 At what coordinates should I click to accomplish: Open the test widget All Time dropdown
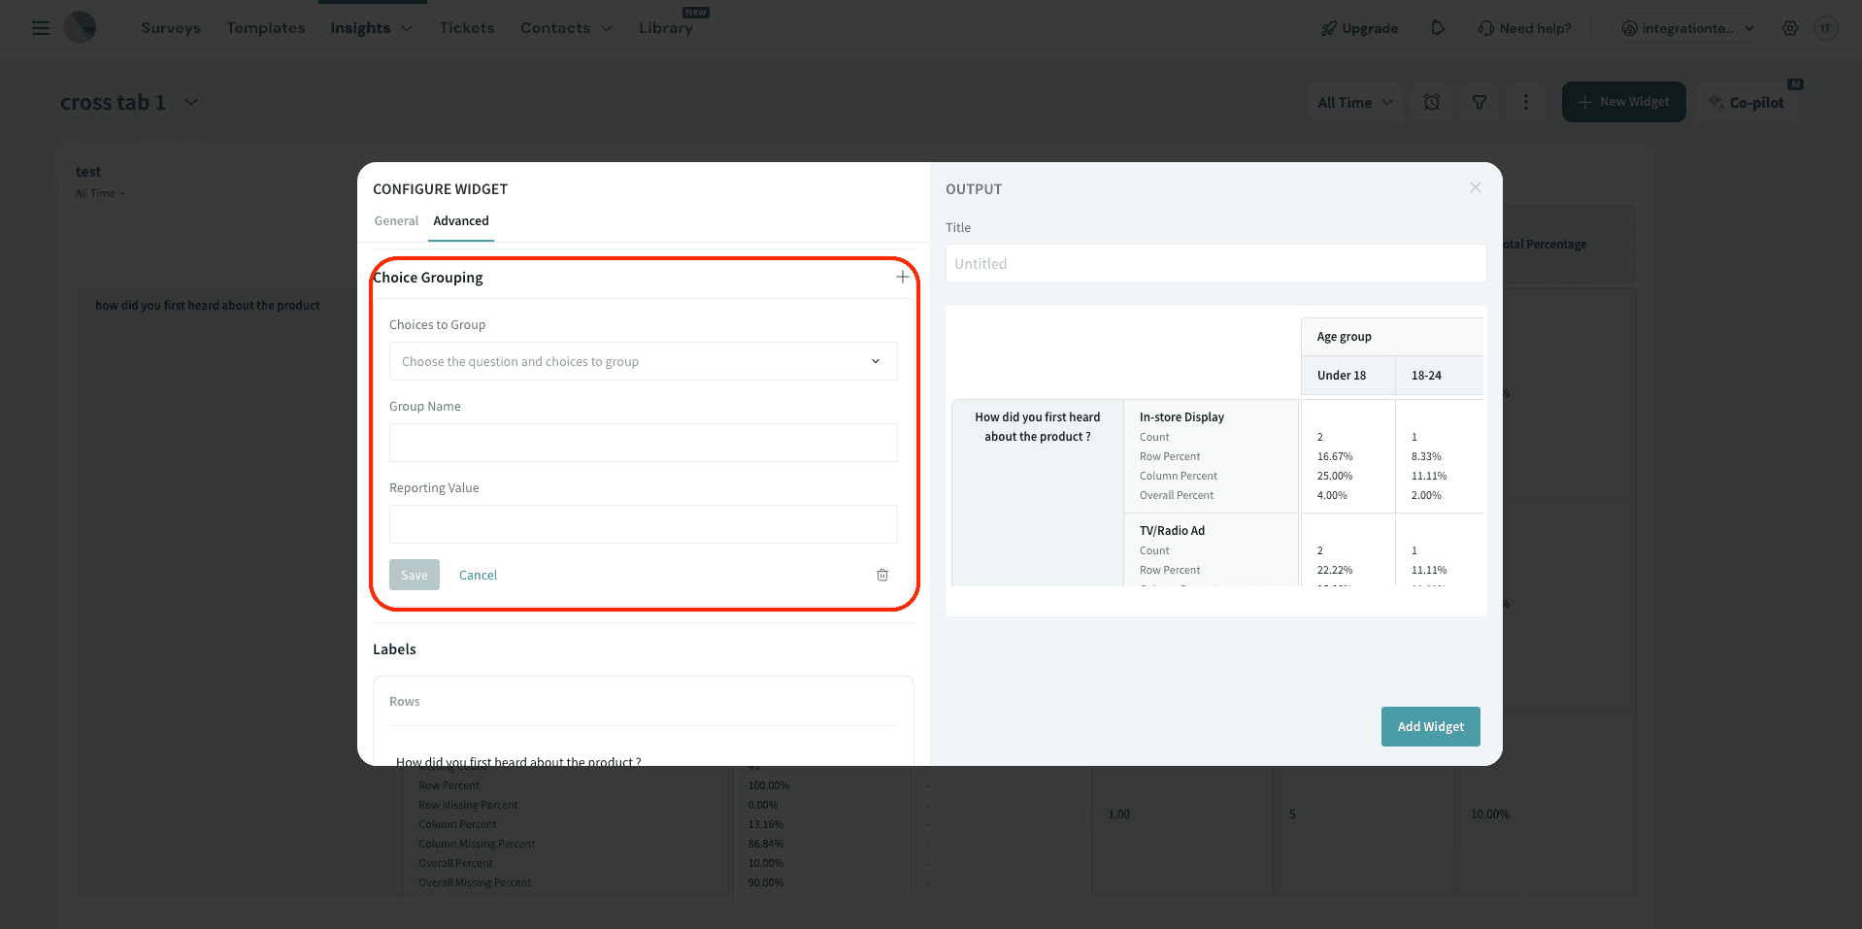(x=101, y=193)
